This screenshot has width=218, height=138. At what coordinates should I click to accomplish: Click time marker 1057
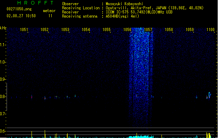coord(148,30)
